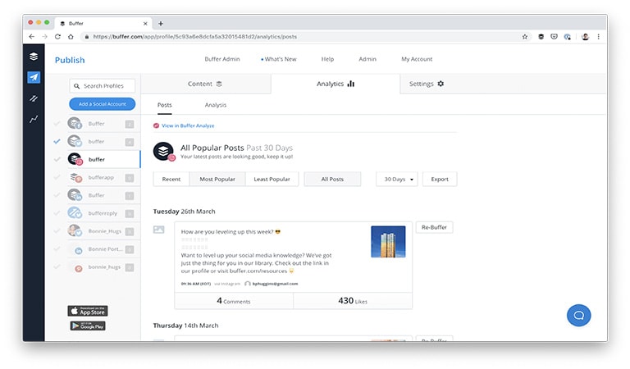Toggle checkmark for Bonnie_Hugs profile
630x369 pixels.
point(57,231)
